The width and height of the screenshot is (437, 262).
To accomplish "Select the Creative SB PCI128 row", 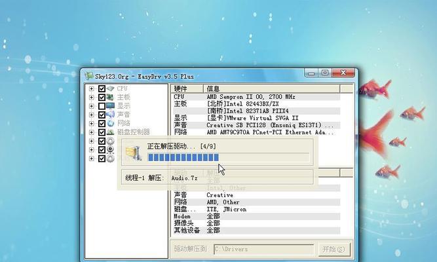I will 256,125.
